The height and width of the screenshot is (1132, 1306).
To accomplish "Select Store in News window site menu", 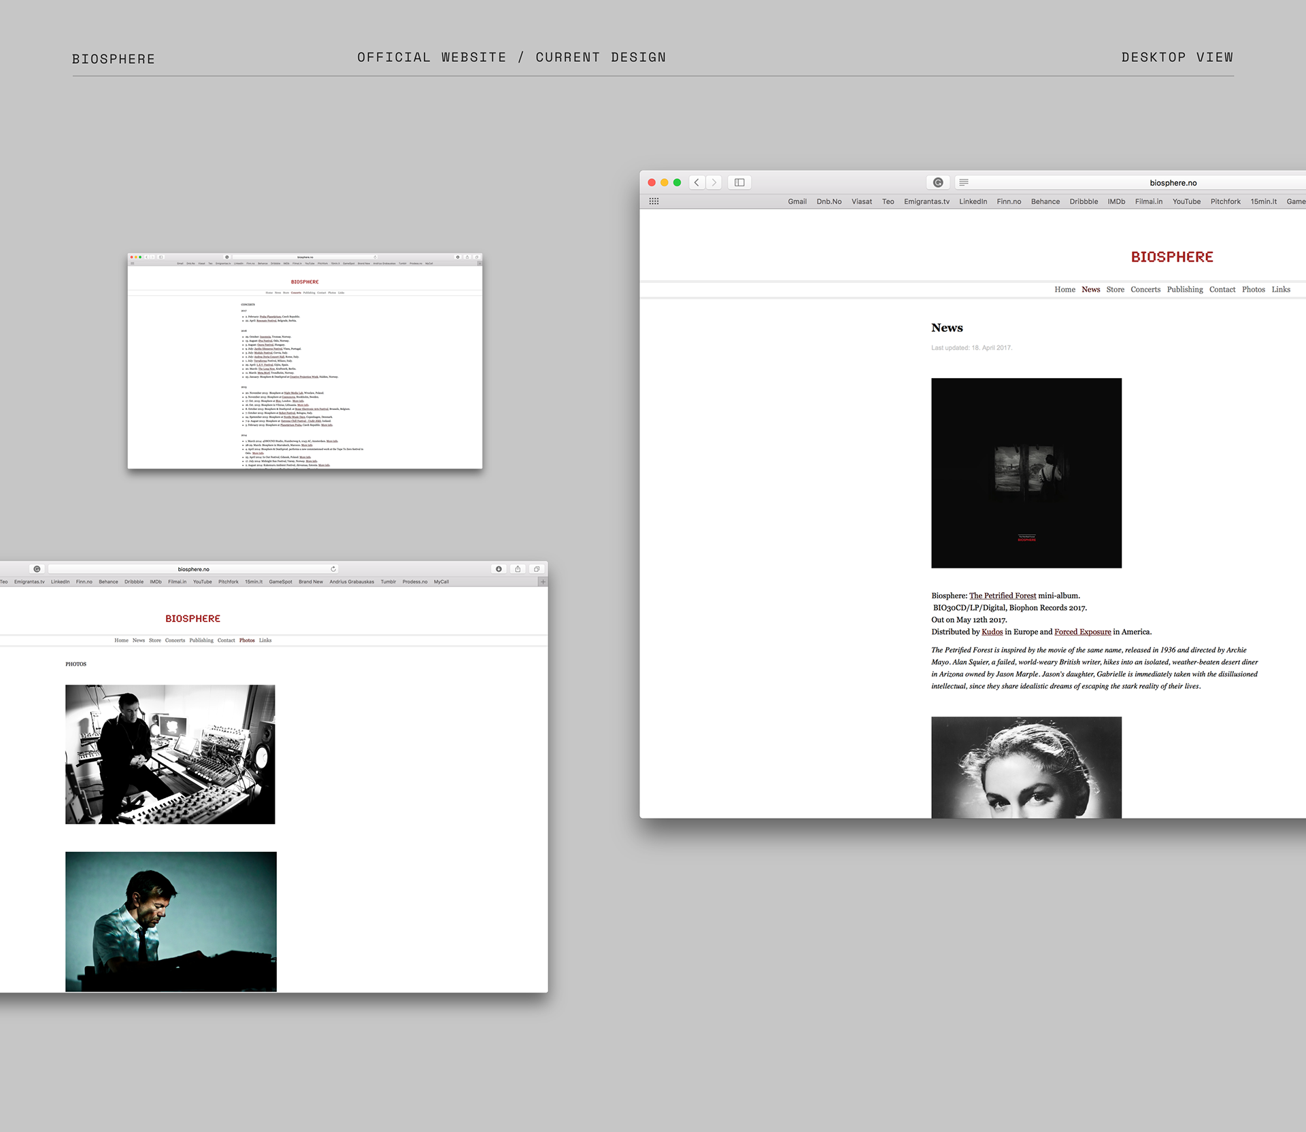I will point(1115,290).
